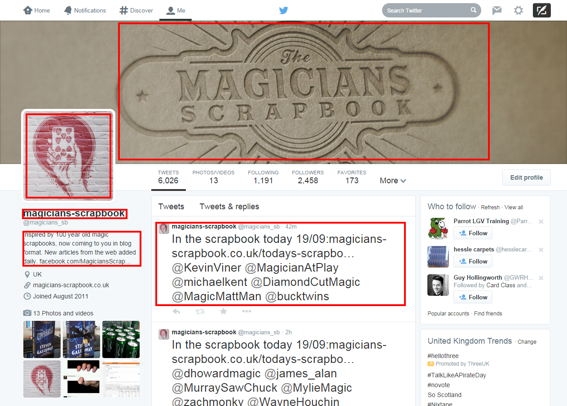Open @MylieMagic mention link
Viewport: 567px width, 406px height.
tap(316, 388)
